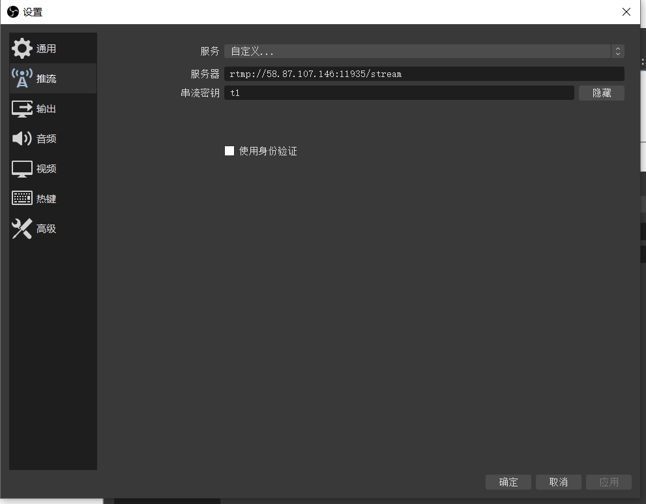Switch to the 高级 settings label
The height and width of the screenshot is (504, 646).
[x=46, y=228]
